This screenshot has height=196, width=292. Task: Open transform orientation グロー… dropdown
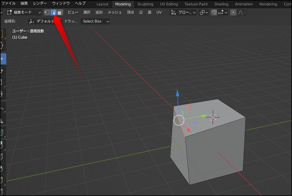(183, 13)
